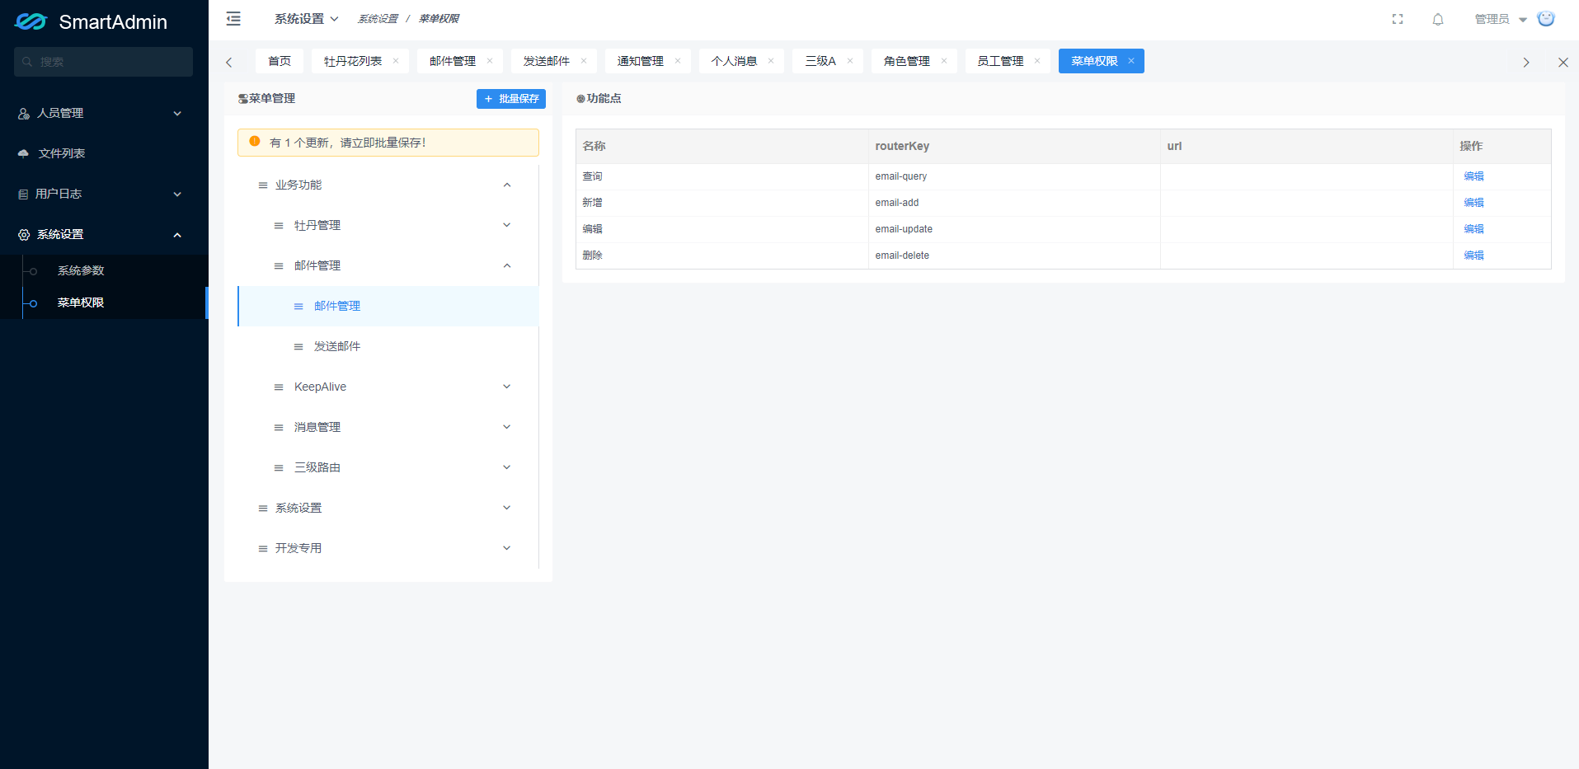Image resolution: width=1579 pixels, height=769 pixels.
Task: Edit the 新增 function point
Action: [1473, 203]
